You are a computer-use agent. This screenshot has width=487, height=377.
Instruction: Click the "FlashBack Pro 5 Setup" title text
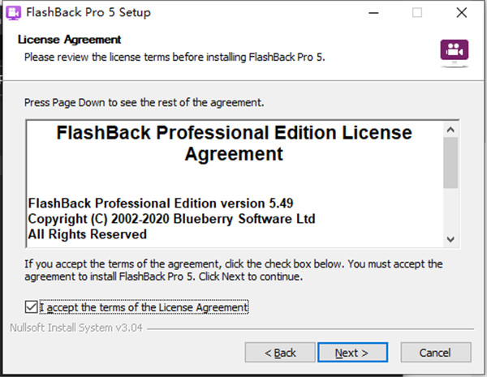pos(89,13)
